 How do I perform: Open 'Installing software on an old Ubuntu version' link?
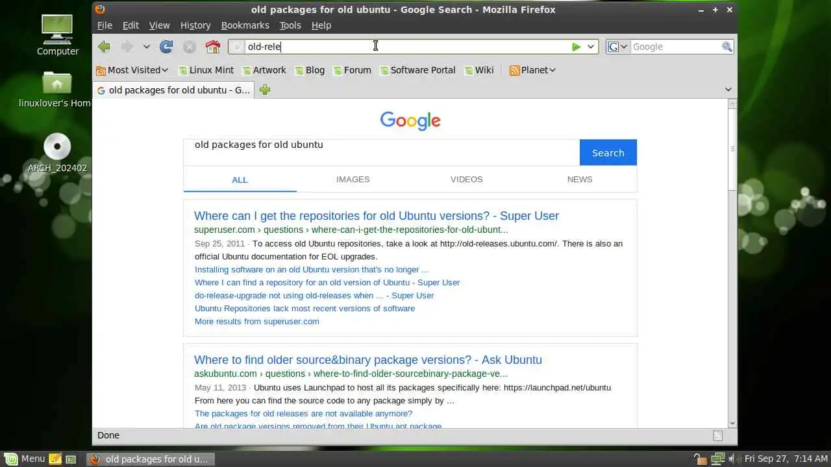[312, 269]
